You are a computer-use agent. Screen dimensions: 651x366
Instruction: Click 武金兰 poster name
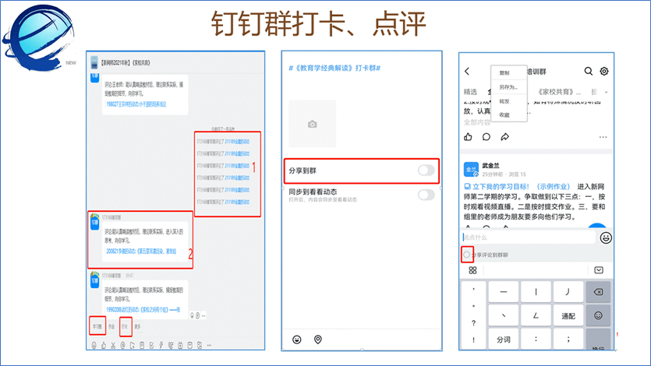pyautogui.click(x=490, y=165)
